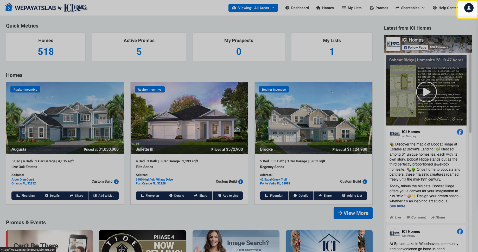Share the Juliette III home

tap(201, 196)
